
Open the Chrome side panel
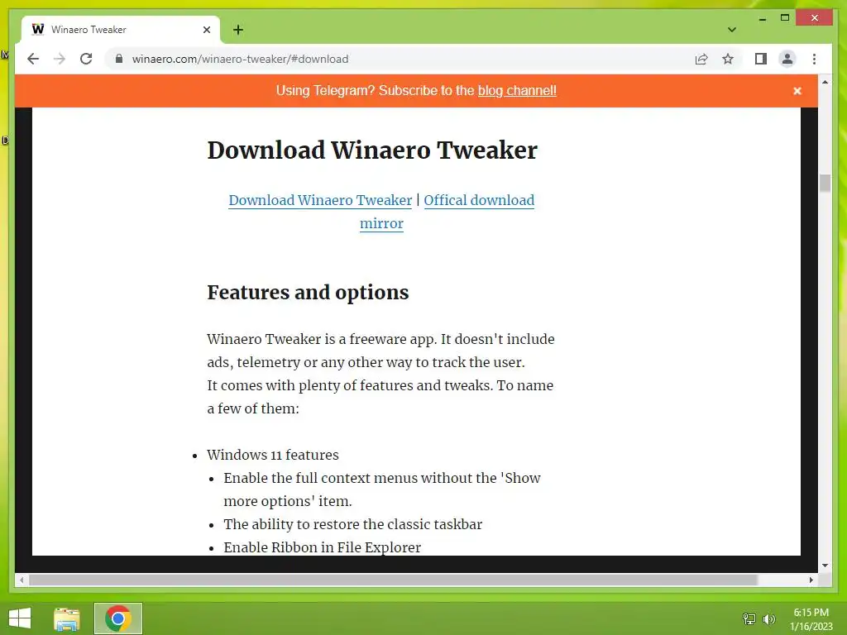click(761, 59)
